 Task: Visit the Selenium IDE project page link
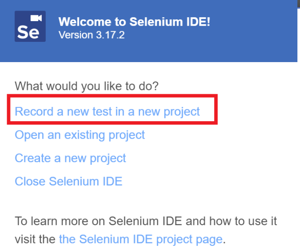point(141,239)
